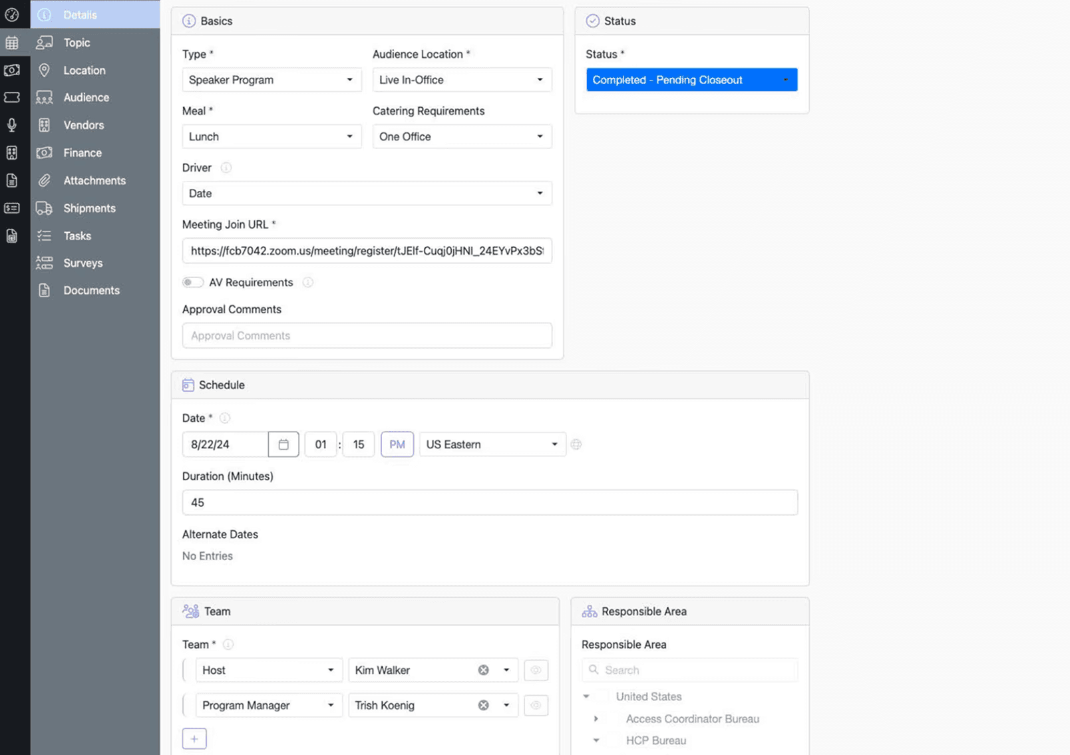Click the Responsible Area search box

(690, 670)
